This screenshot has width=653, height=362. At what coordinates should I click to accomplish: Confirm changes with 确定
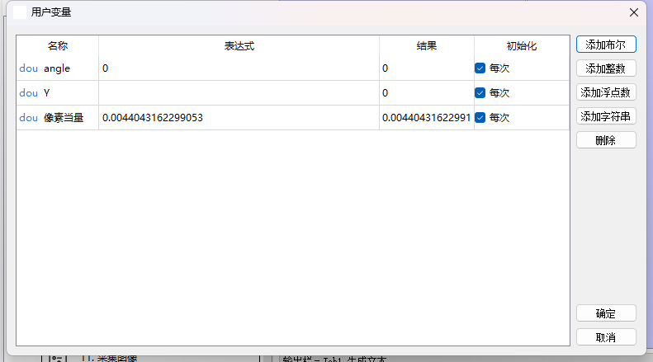coord(606,313)
